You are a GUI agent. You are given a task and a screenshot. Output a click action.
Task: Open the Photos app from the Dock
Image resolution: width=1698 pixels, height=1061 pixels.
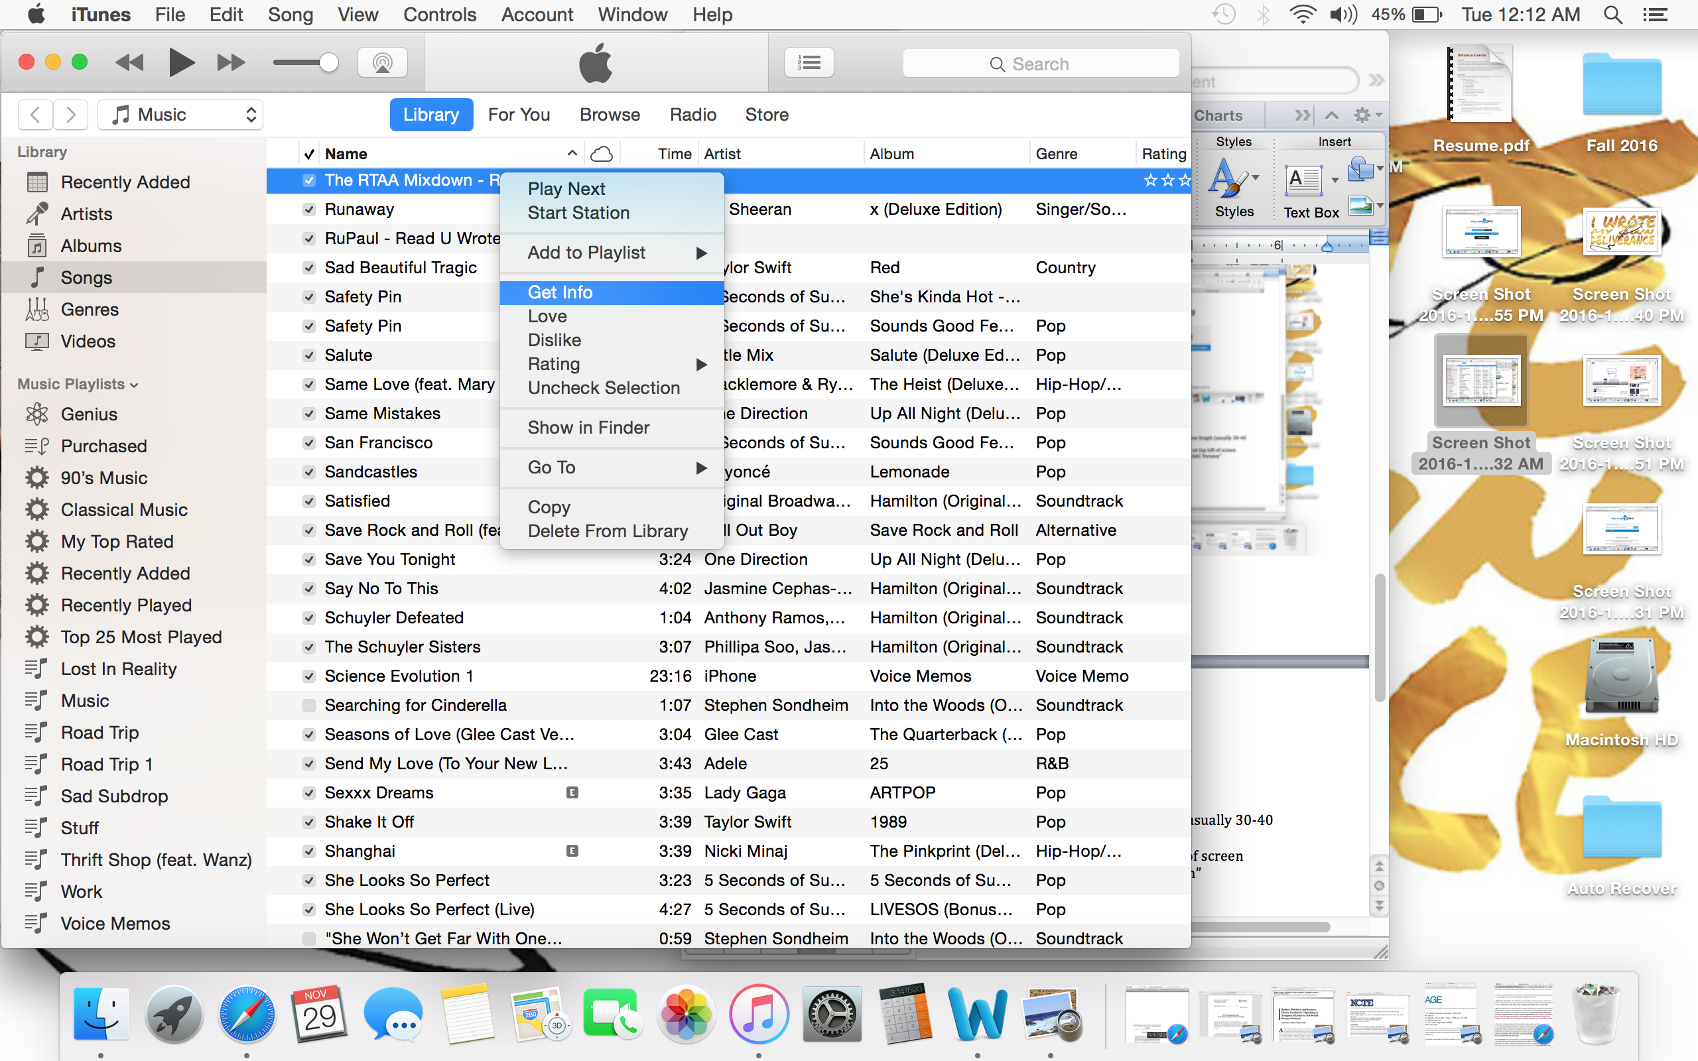pyautogui.click(x=686, y=1014)
